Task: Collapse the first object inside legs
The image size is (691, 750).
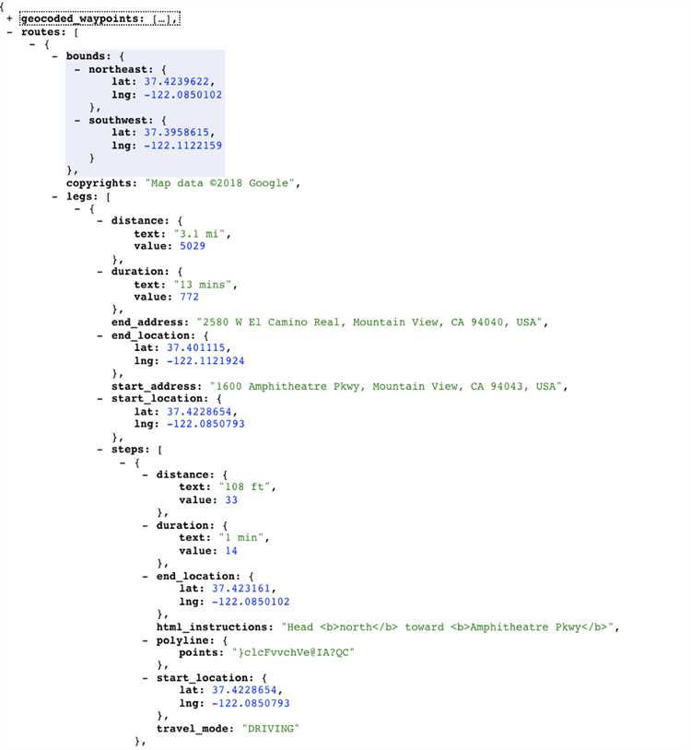Action: coord(77,209)
